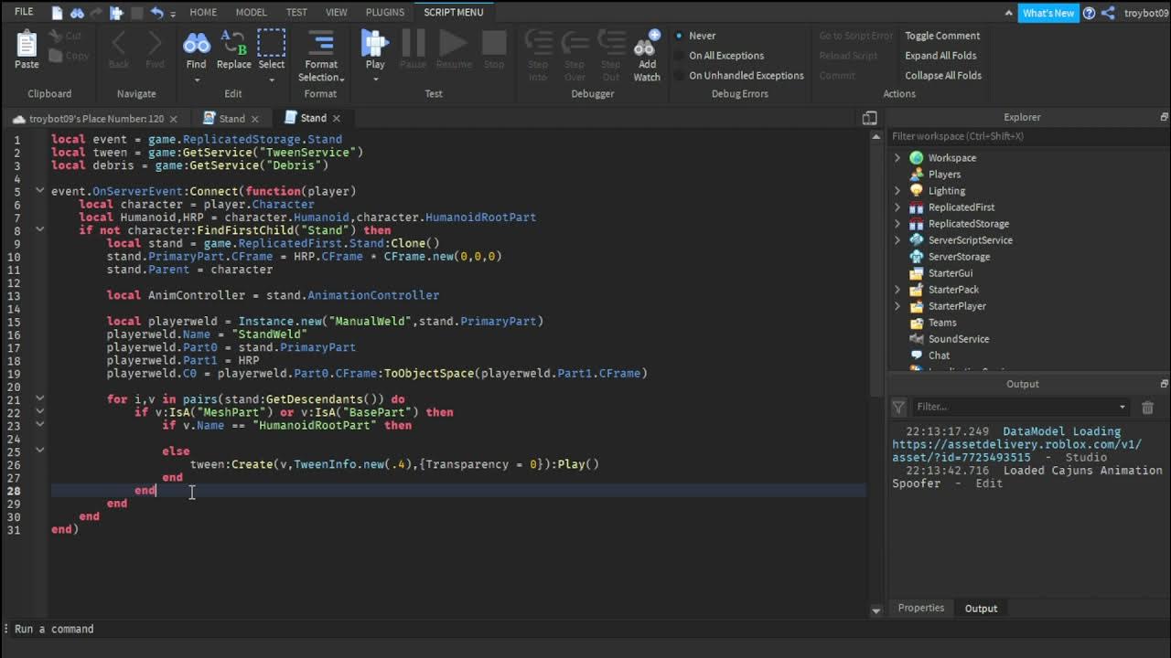Image resolution: width=1171 pixels, height=658 pixels.
Task: Switch to the Properties bottom tab
Action: pos(920,608)
